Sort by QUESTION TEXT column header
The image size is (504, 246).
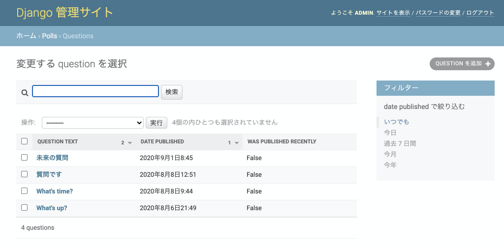click(x=58, y=141)
